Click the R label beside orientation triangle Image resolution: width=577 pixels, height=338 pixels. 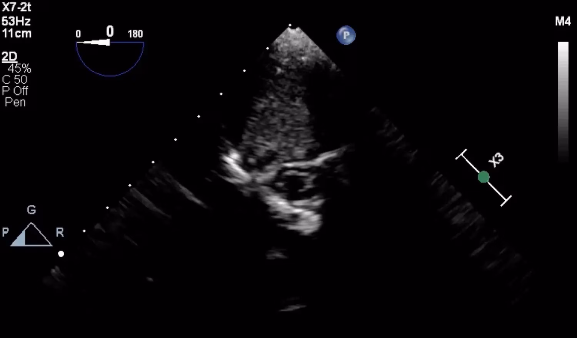click(60, 232)
